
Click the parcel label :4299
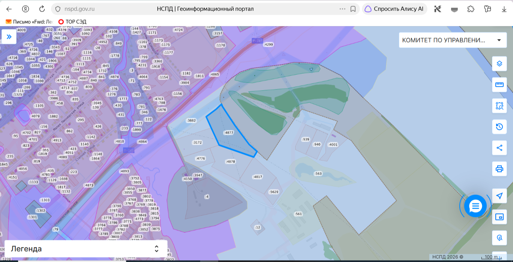[x=268, y=44]
